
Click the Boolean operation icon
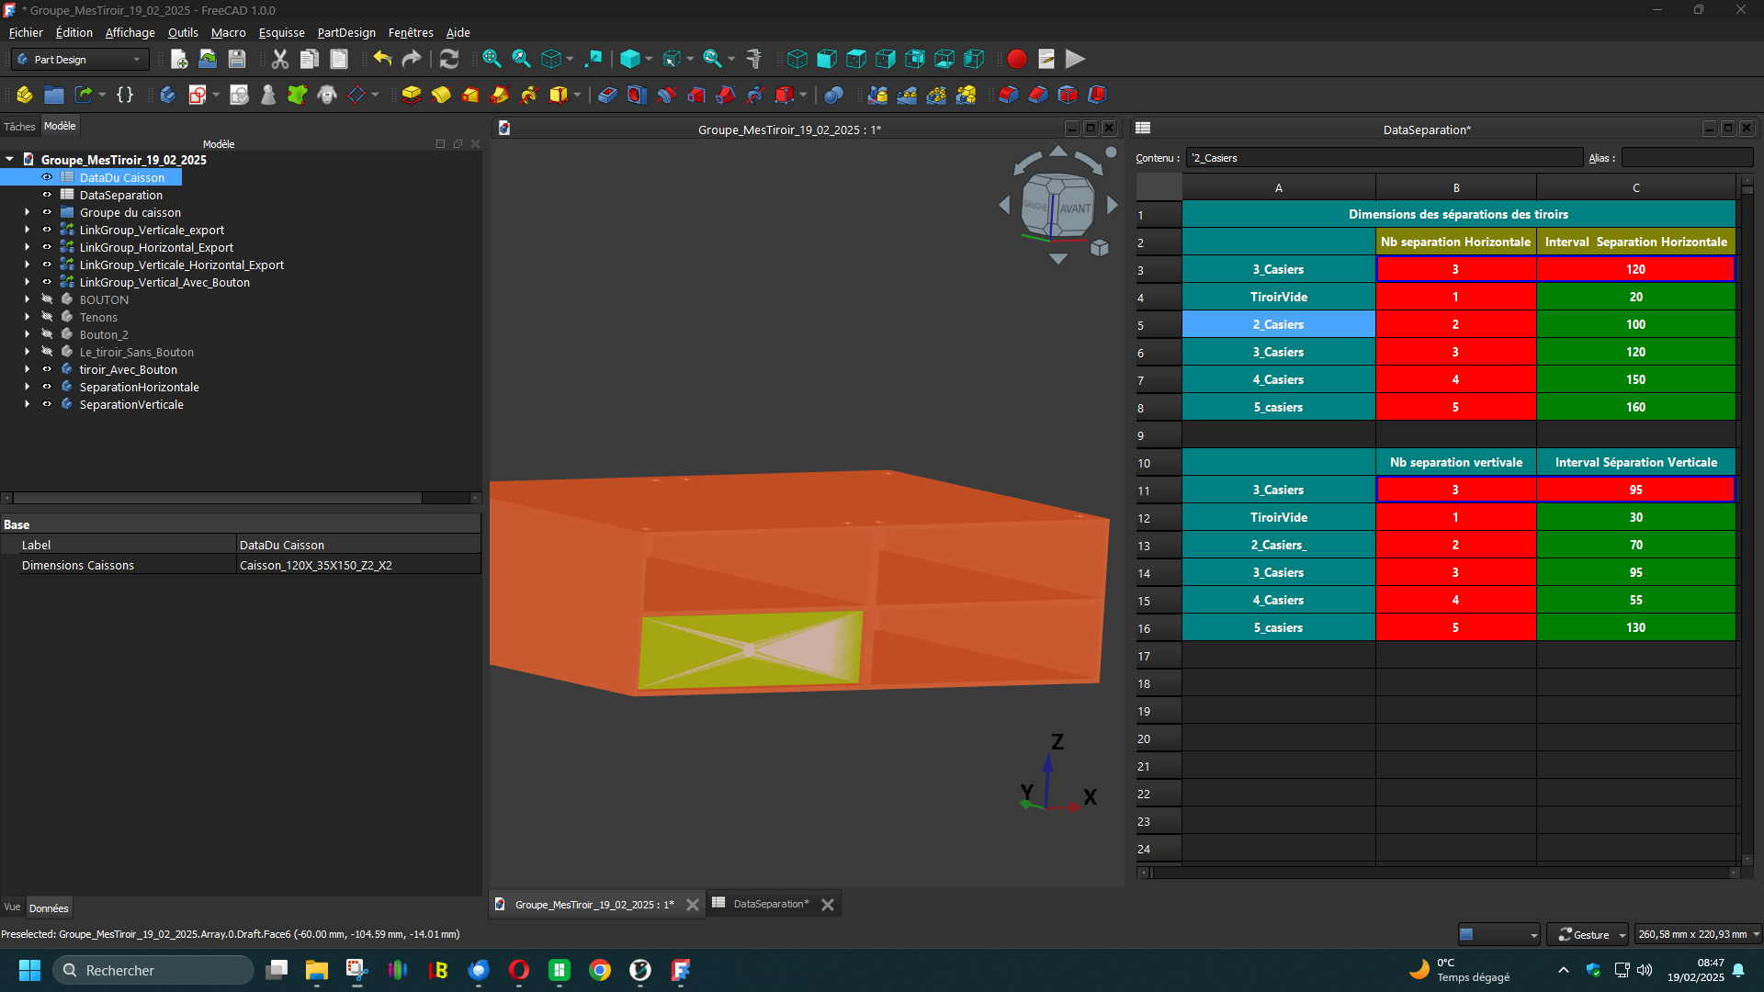[833, 95]
